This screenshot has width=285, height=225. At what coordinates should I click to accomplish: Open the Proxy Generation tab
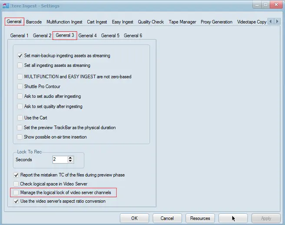pyautogui.click(x=217, y=22)
